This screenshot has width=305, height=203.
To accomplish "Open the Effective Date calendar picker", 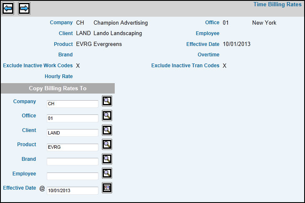I will 107,188.
